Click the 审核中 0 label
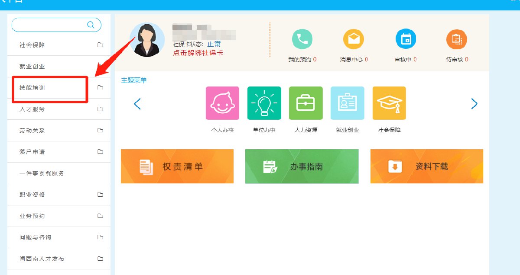Viewport: 520px width, 275px height. (x=406, y=60)
